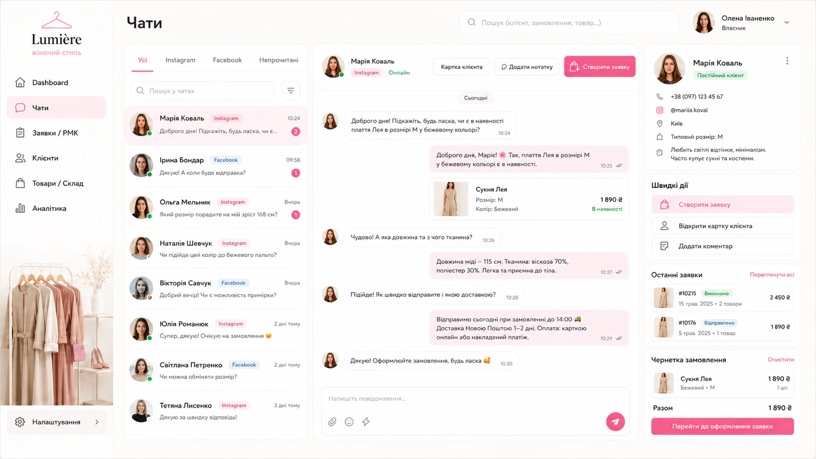Click the Сукня Лея product thumbnail in chat
The image size is (816, 459).
tap(450, 199)
